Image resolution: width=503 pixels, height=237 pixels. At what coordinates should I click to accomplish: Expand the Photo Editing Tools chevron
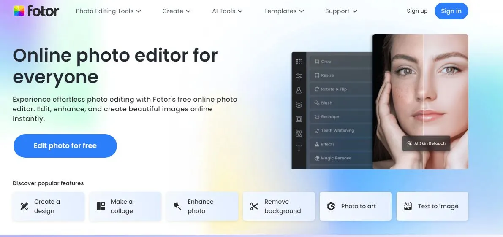tap(139, 11)
